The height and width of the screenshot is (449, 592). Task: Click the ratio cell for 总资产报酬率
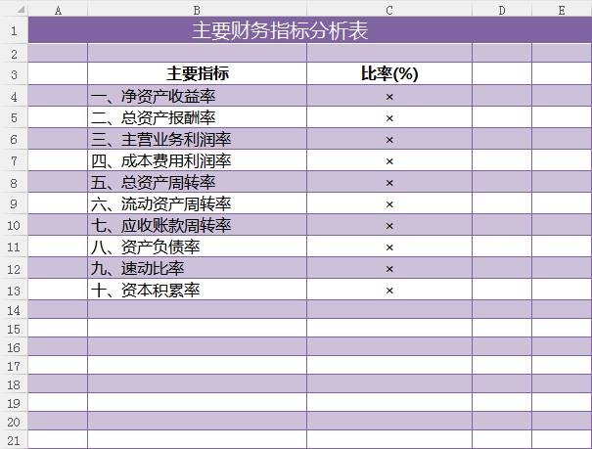point(389,117)
